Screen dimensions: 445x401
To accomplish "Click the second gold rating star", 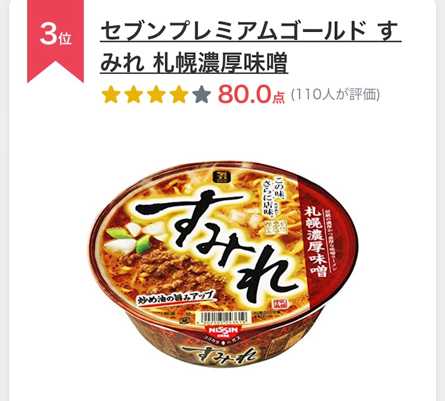I will (x=133, y=95).
